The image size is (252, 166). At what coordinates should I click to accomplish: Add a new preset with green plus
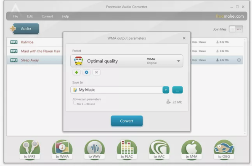[x=77, y=72]
